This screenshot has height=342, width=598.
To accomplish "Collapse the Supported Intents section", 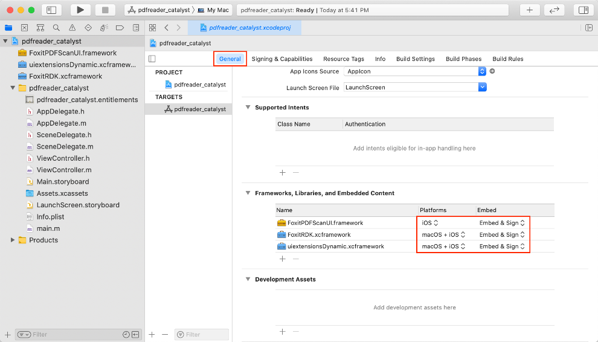I will (x=248, y=108).
